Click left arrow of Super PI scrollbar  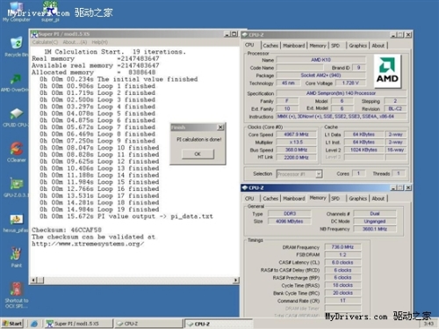[x=33, y=281]
